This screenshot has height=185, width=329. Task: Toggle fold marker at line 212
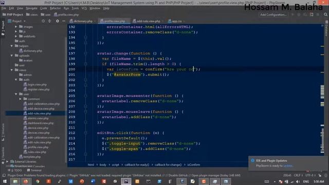click(85, 133)
